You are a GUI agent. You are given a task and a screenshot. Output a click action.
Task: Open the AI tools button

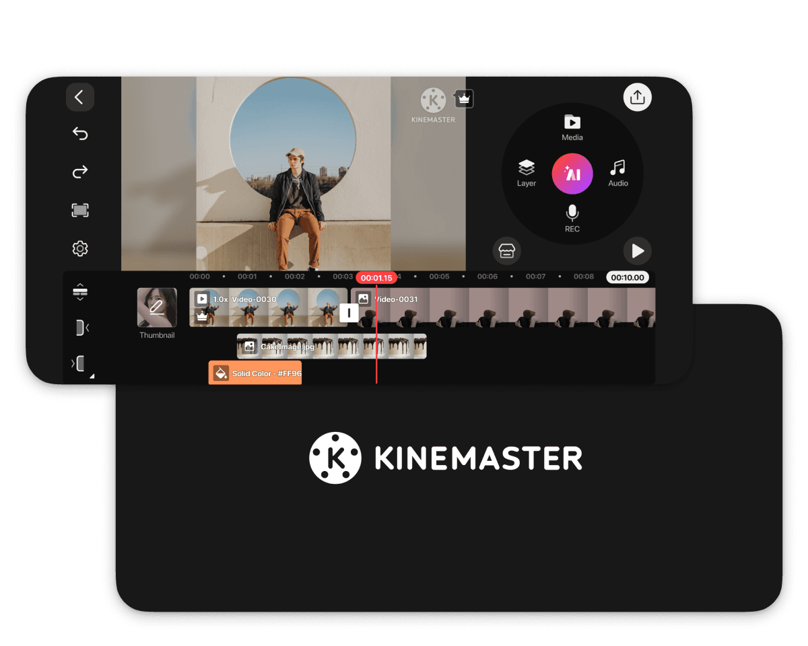[572, 174]
